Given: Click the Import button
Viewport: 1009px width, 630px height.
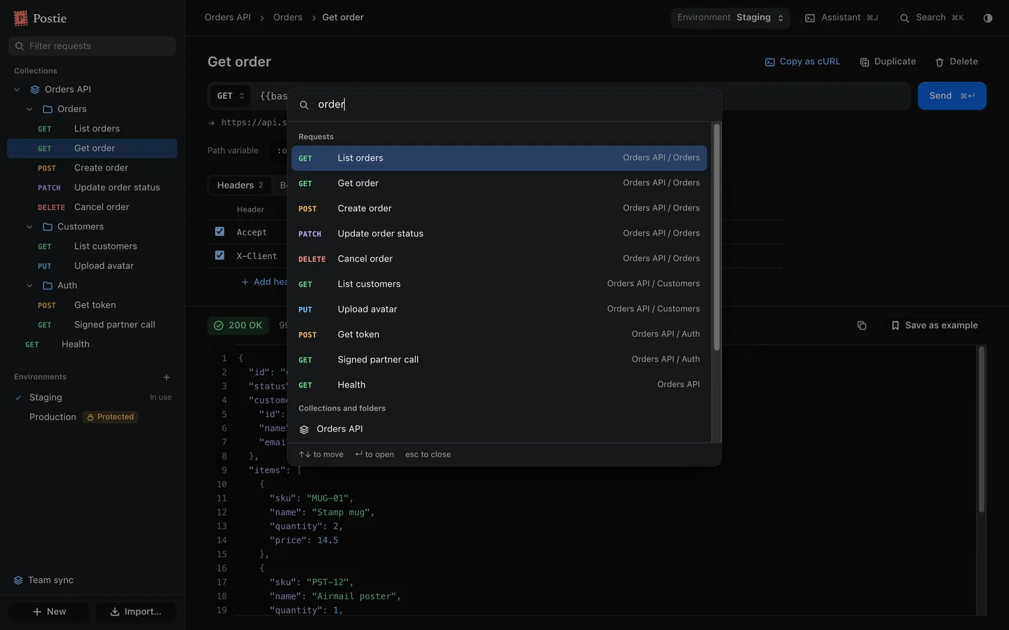Looking at the screenshot, I should click(136, 612).
